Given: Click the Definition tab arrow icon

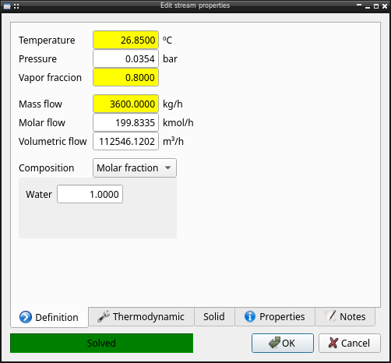Looking at the screenshot, I should (x=26, y=317).
